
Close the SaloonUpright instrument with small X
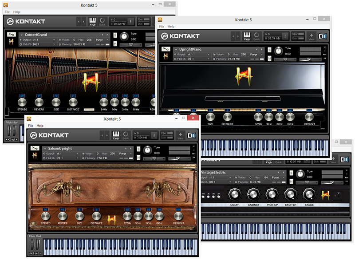[194, 146]
